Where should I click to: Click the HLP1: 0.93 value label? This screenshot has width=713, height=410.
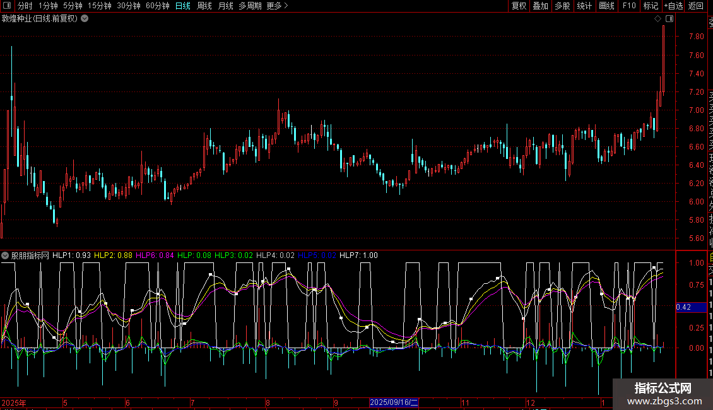point(71,255)
